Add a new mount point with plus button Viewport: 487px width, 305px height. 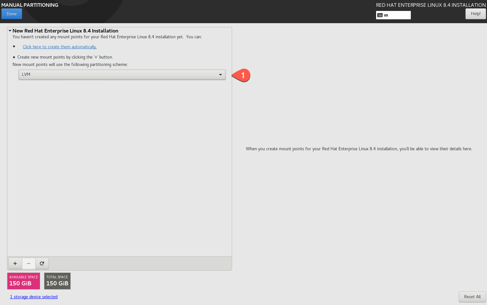(15, 263)
